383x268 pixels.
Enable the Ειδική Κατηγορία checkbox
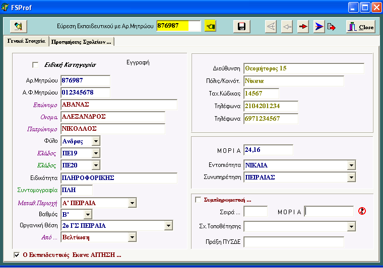35,65
